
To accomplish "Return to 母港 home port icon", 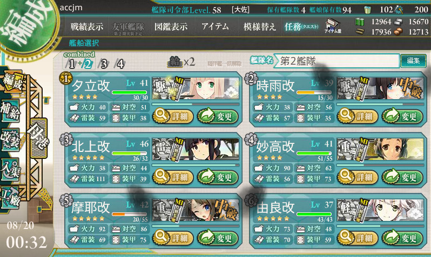I will pos(38,138).
